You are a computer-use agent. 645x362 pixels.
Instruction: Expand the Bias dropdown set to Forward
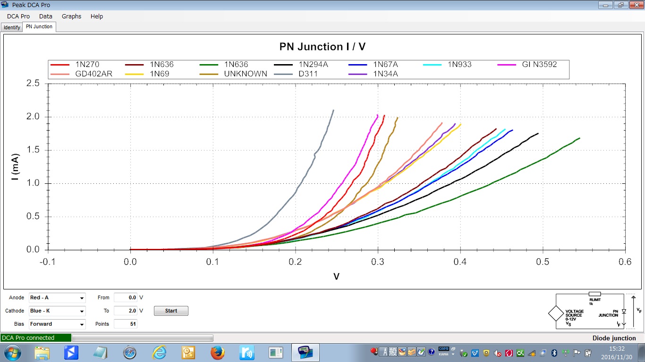[x=82, y=324]
